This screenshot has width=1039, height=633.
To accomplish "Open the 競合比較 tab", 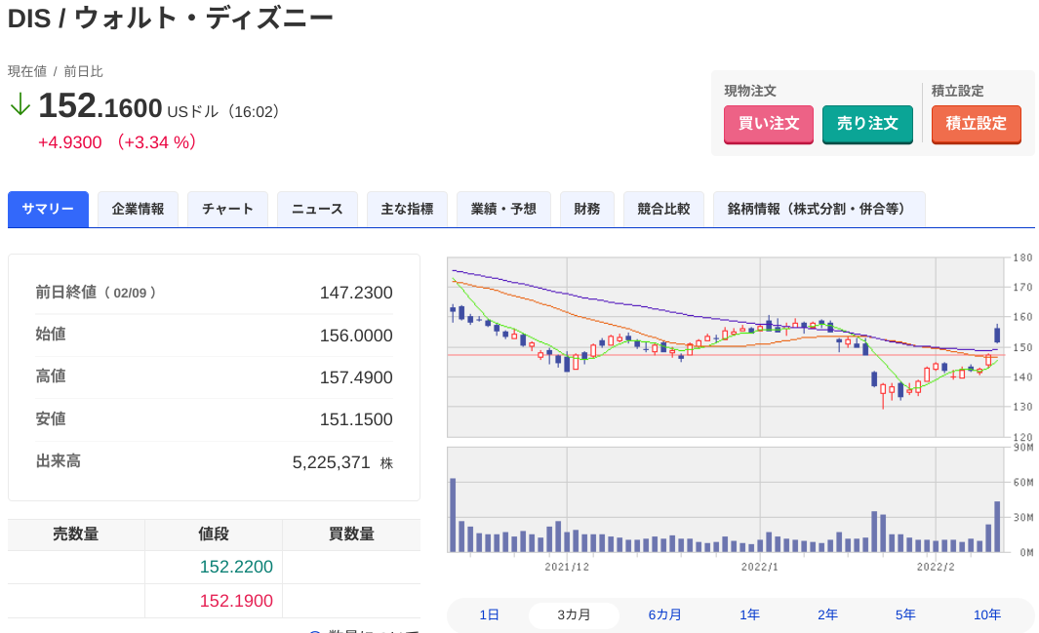I will pos(664,210).
